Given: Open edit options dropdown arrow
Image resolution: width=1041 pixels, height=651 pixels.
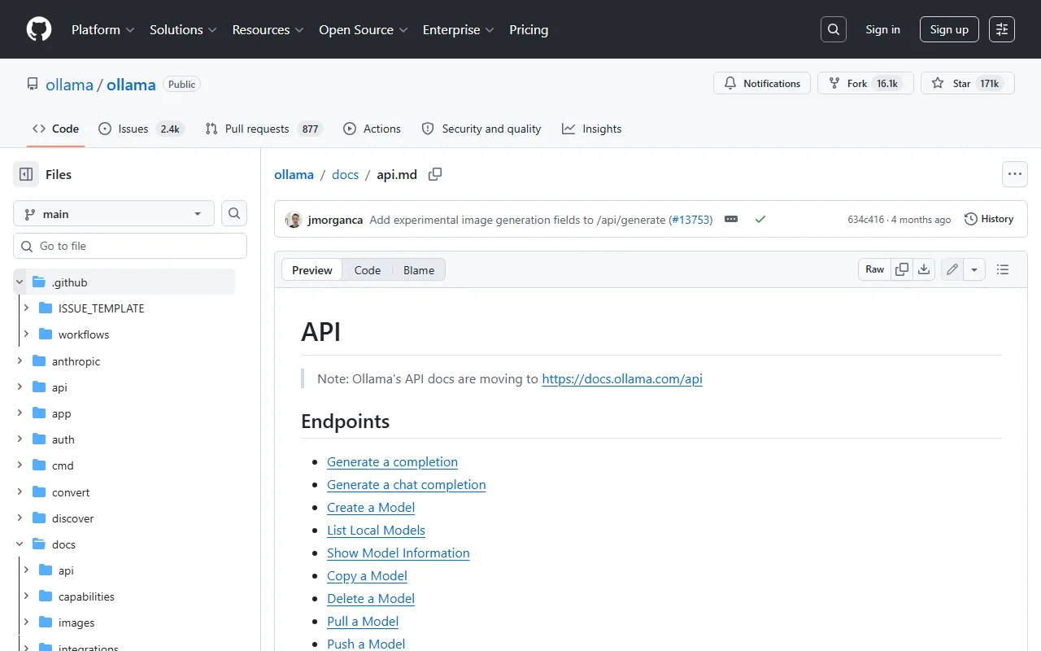Looking at the screenshot, I should [974, 269].
